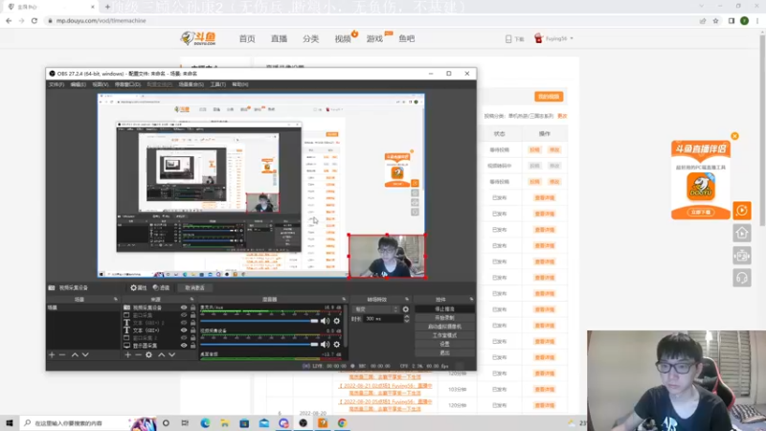Add a new scene in OBS
766x431 pixels.
tap(52, 354)
